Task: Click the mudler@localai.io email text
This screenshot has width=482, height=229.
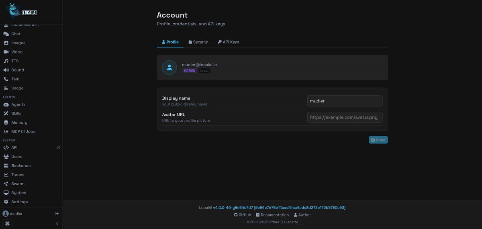Action: point(199,64)
